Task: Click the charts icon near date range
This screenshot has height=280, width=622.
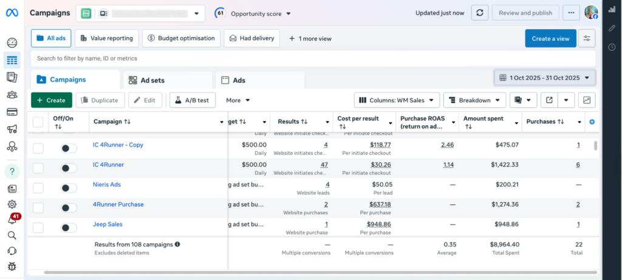Action: click(x=587, y=100)
